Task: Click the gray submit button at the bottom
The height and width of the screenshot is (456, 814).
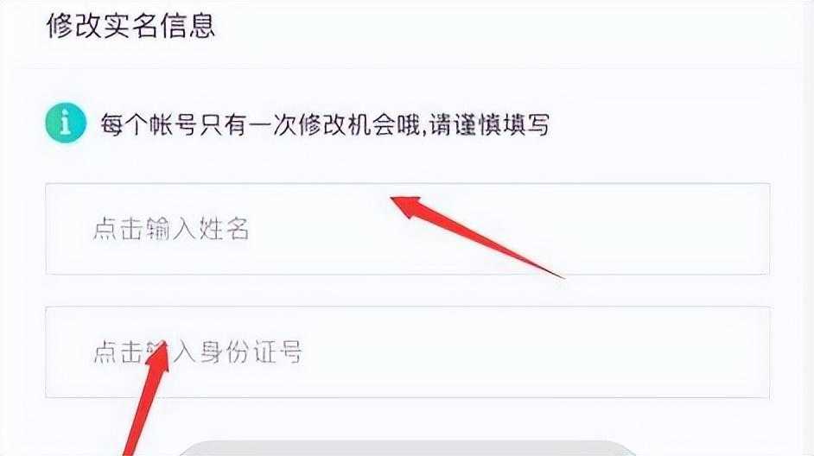Action: coord(408,449)
